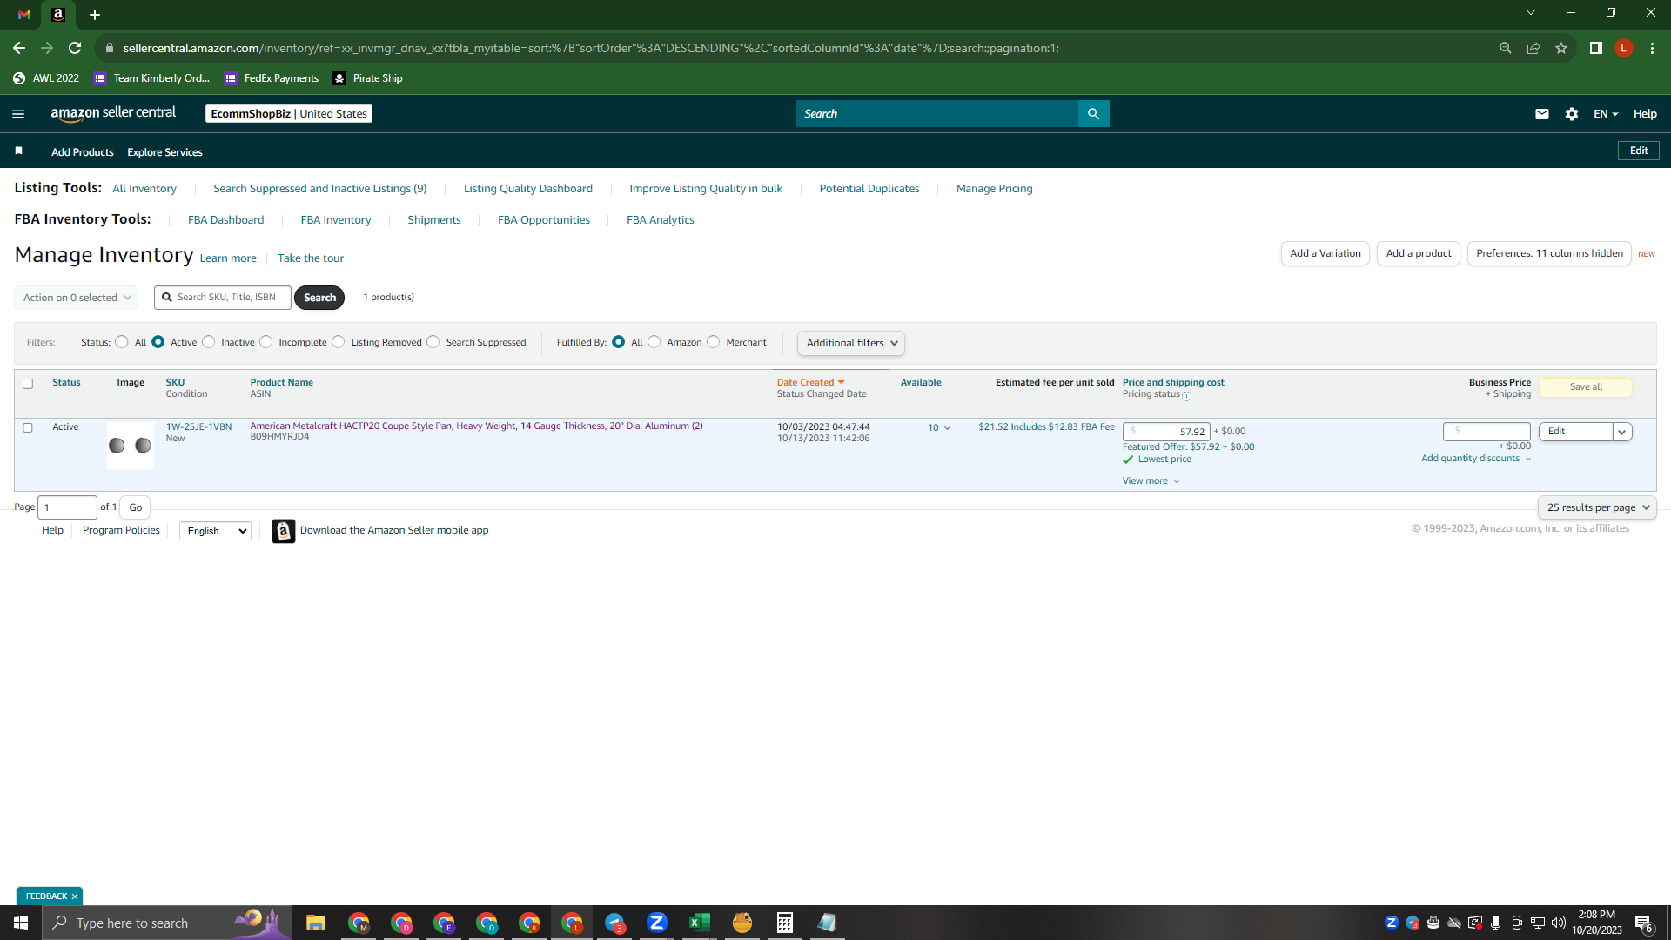Bookmark this page with the star icon
The height and width of the screenshot is (940, 1671).
(1561, 48)
